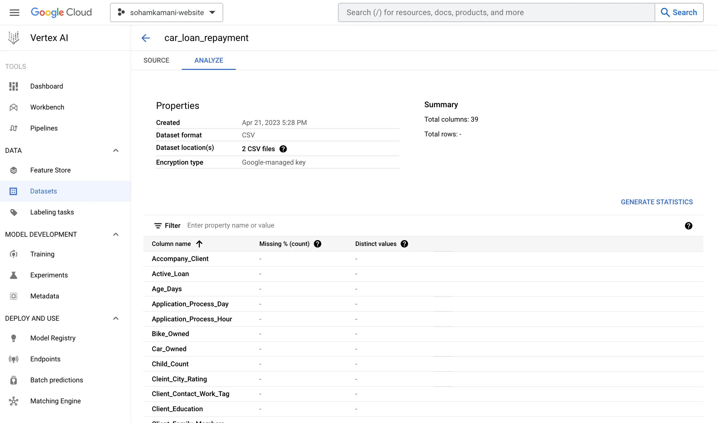Image resolution: width=718 pixels, height=423 pixels.
Task: Open the Model Registry page
Action: point(53,338)
